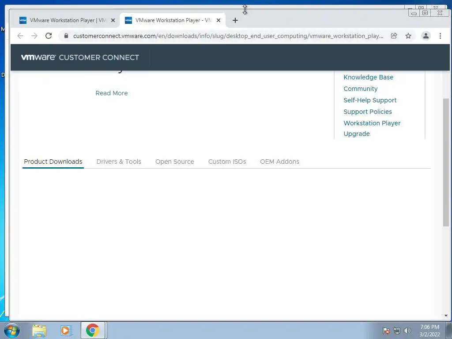Screen dimensions: 452x339
Task: Reload the page with the refresh icon
Action: 49,36
